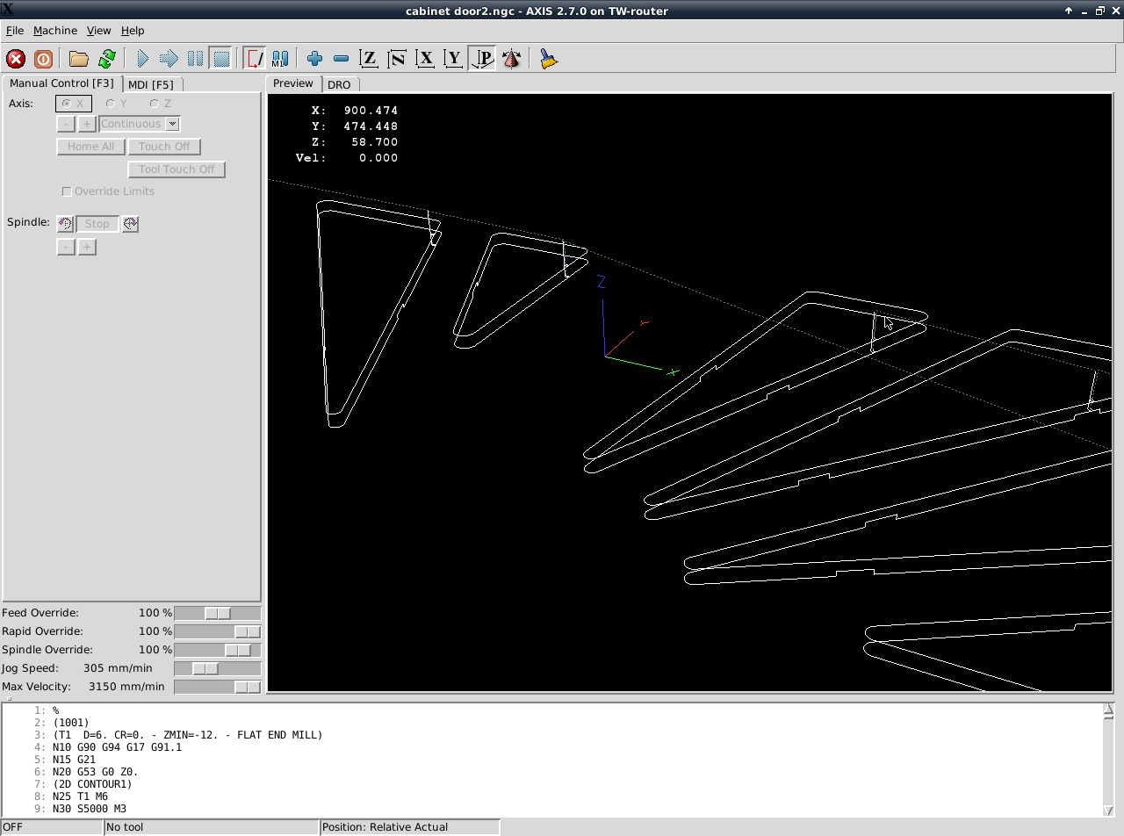Switch to rotated Z view
1124x836 pixels.
pyautogui.click(x=398, y=59)
